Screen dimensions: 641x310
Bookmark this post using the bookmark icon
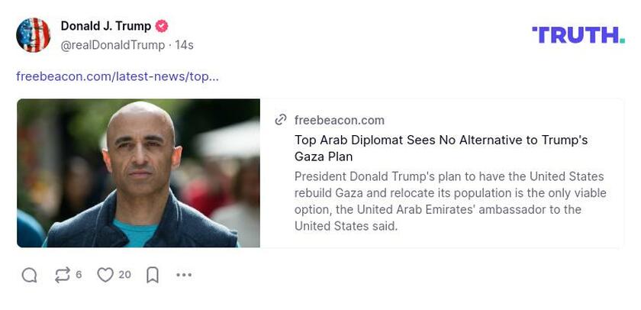tap(153, 275)
